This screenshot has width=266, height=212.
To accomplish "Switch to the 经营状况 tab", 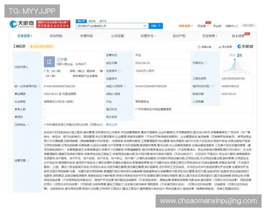I will click(148, 36).
